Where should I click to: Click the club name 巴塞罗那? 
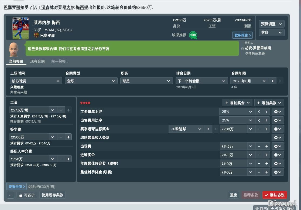click(47, 35)
